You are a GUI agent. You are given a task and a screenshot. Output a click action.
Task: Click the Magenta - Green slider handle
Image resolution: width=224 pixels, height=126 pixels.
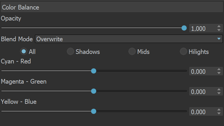point(94,91)
